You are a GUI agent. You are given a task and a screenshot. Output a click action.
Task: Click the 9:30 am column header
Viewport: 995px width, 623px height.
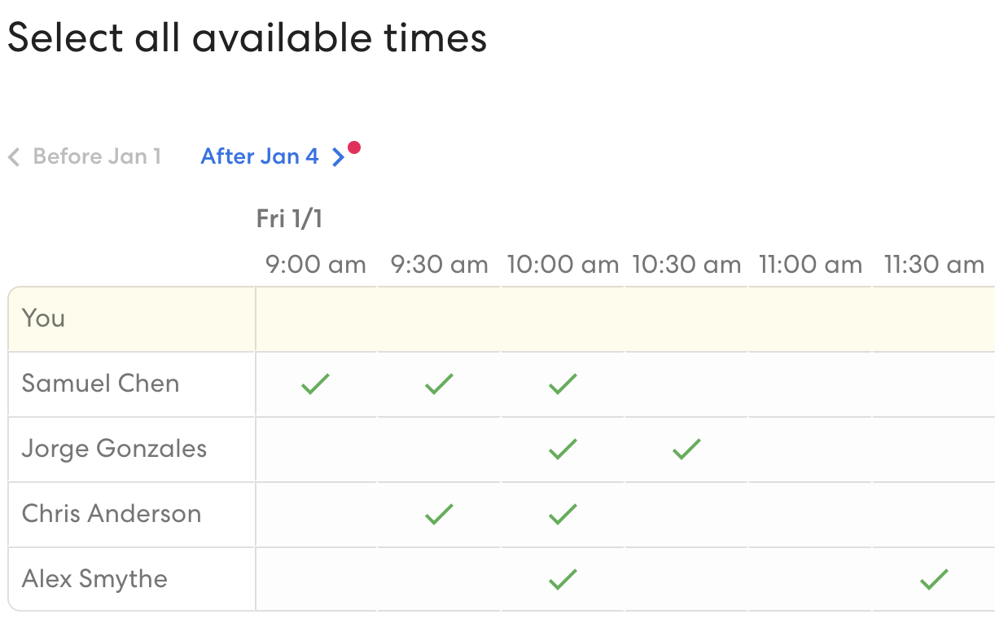click(439, 265)
